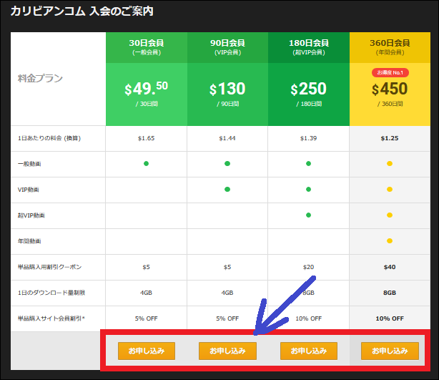Viewport: 439px width, 380px height.
Task: Select the 180日会員 (超VIP会員) header
Action: coord(308,47)
